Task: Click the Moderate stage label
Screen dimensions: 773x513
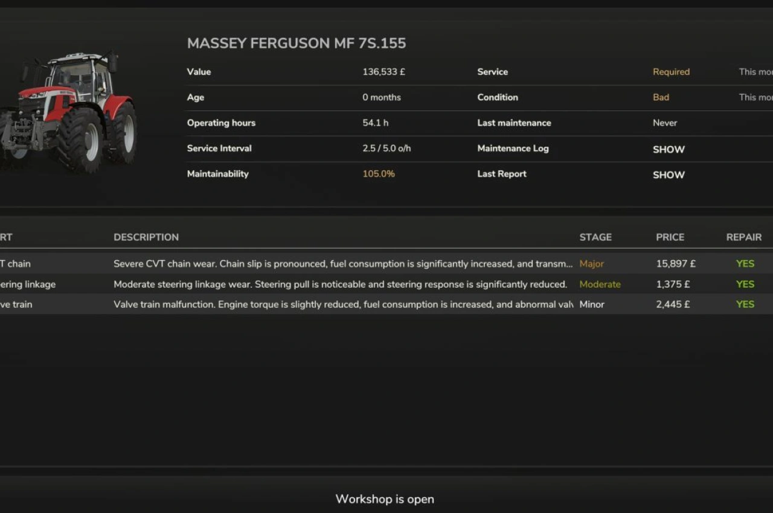Action: 600,284
